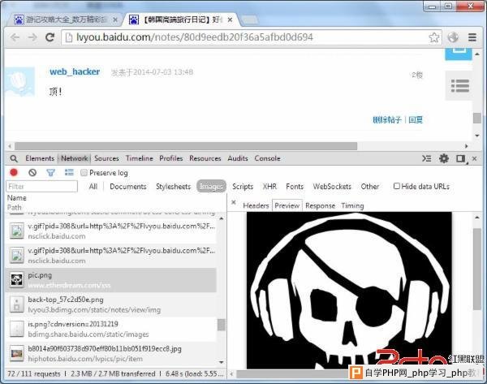Select the pic.png thumbnail icon row
Viewport: 487px width, 384px height.
[x=17, y=279]
